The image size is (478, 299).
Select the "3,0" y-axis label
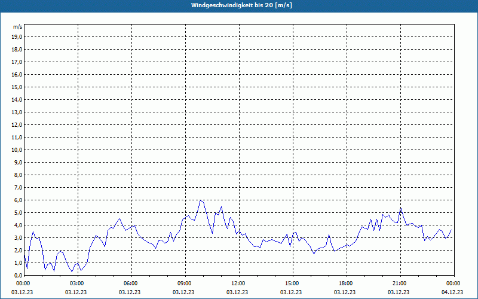(18, 237)
